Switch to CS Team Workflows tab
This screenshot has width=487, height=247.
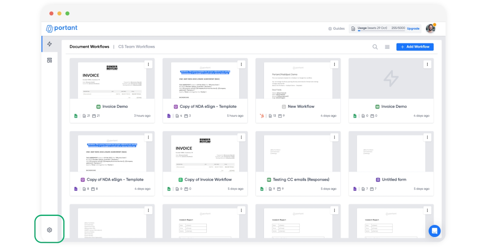pyautogui.click(x=136, y=47)
